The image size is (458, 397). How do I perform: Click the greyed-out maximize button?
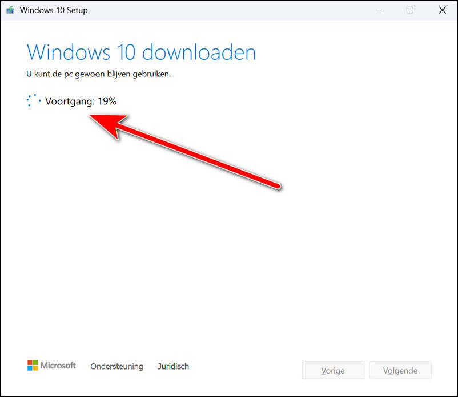tap(409, 10)
